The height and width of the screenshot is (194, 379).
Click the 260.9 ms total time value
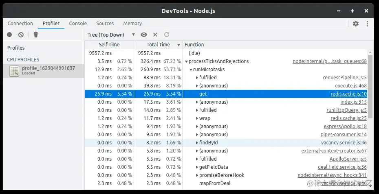pos(151,70)
